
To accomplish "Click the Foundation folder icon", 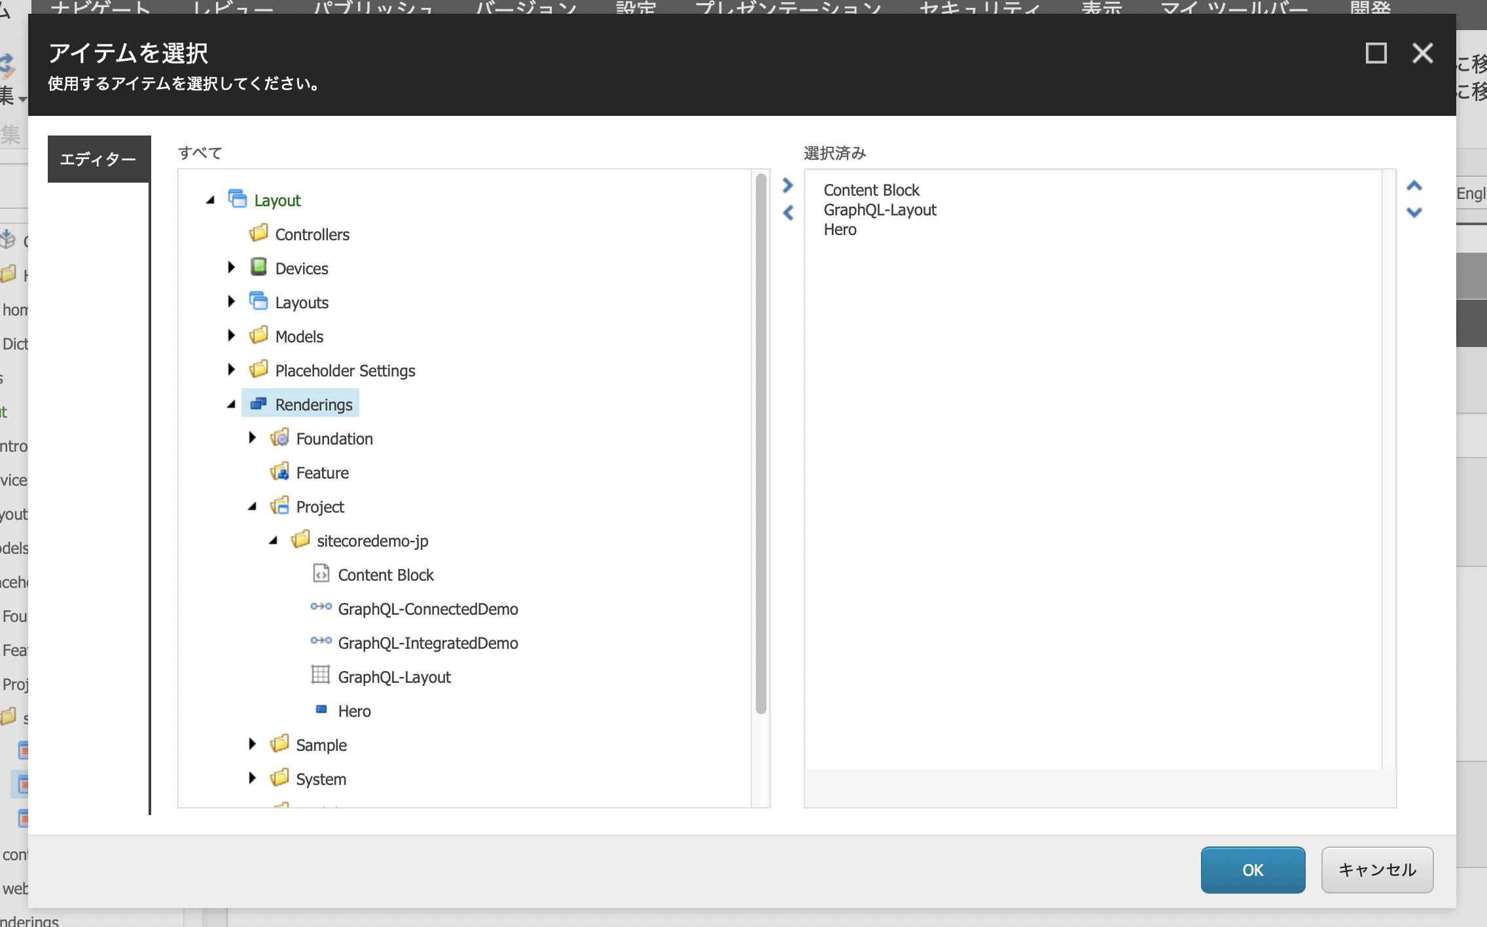I will point(279,437).
